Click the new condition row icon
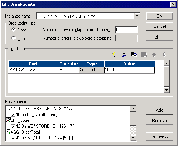The height and width of the screenshot is (146, 178). coord(114,55)
